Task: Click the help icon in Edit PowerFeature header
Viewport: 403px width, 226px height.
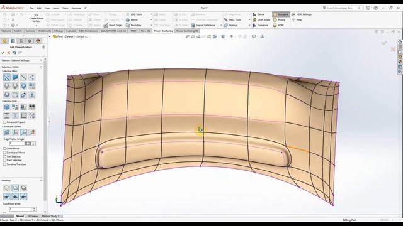Action: [43, 47]
